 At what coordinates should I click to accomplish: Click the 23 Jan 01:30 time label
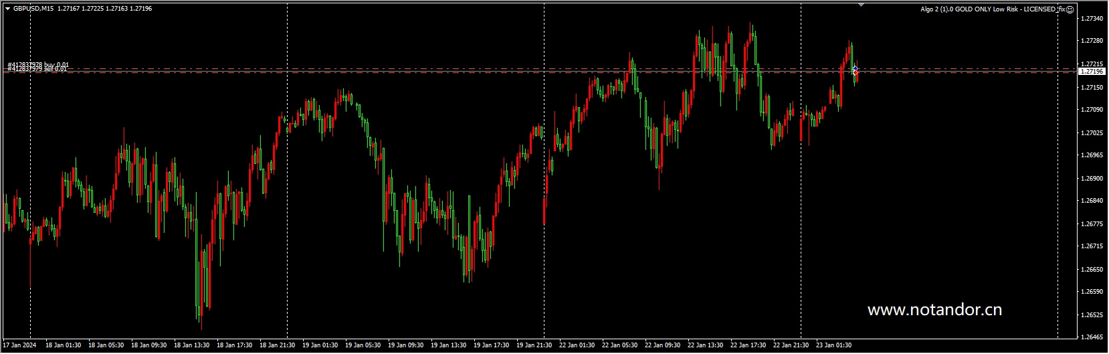833,345
